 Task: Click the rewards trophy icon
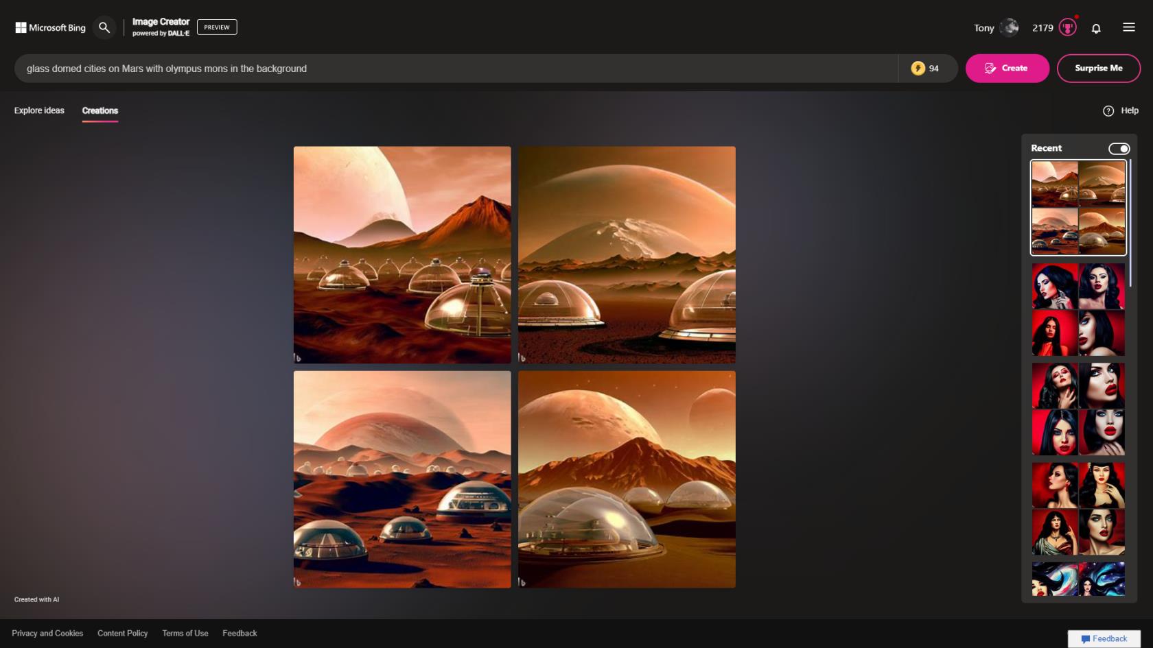pyautogui.click(x=1068, y=27)
